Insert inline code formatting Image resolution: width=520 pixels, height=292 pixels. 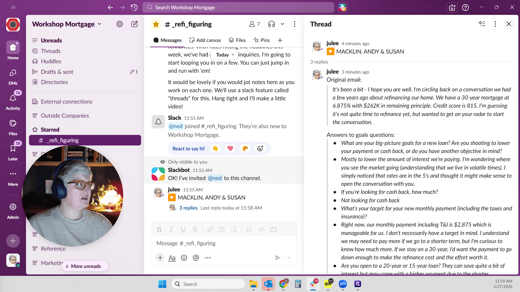[x=261, y=230]
